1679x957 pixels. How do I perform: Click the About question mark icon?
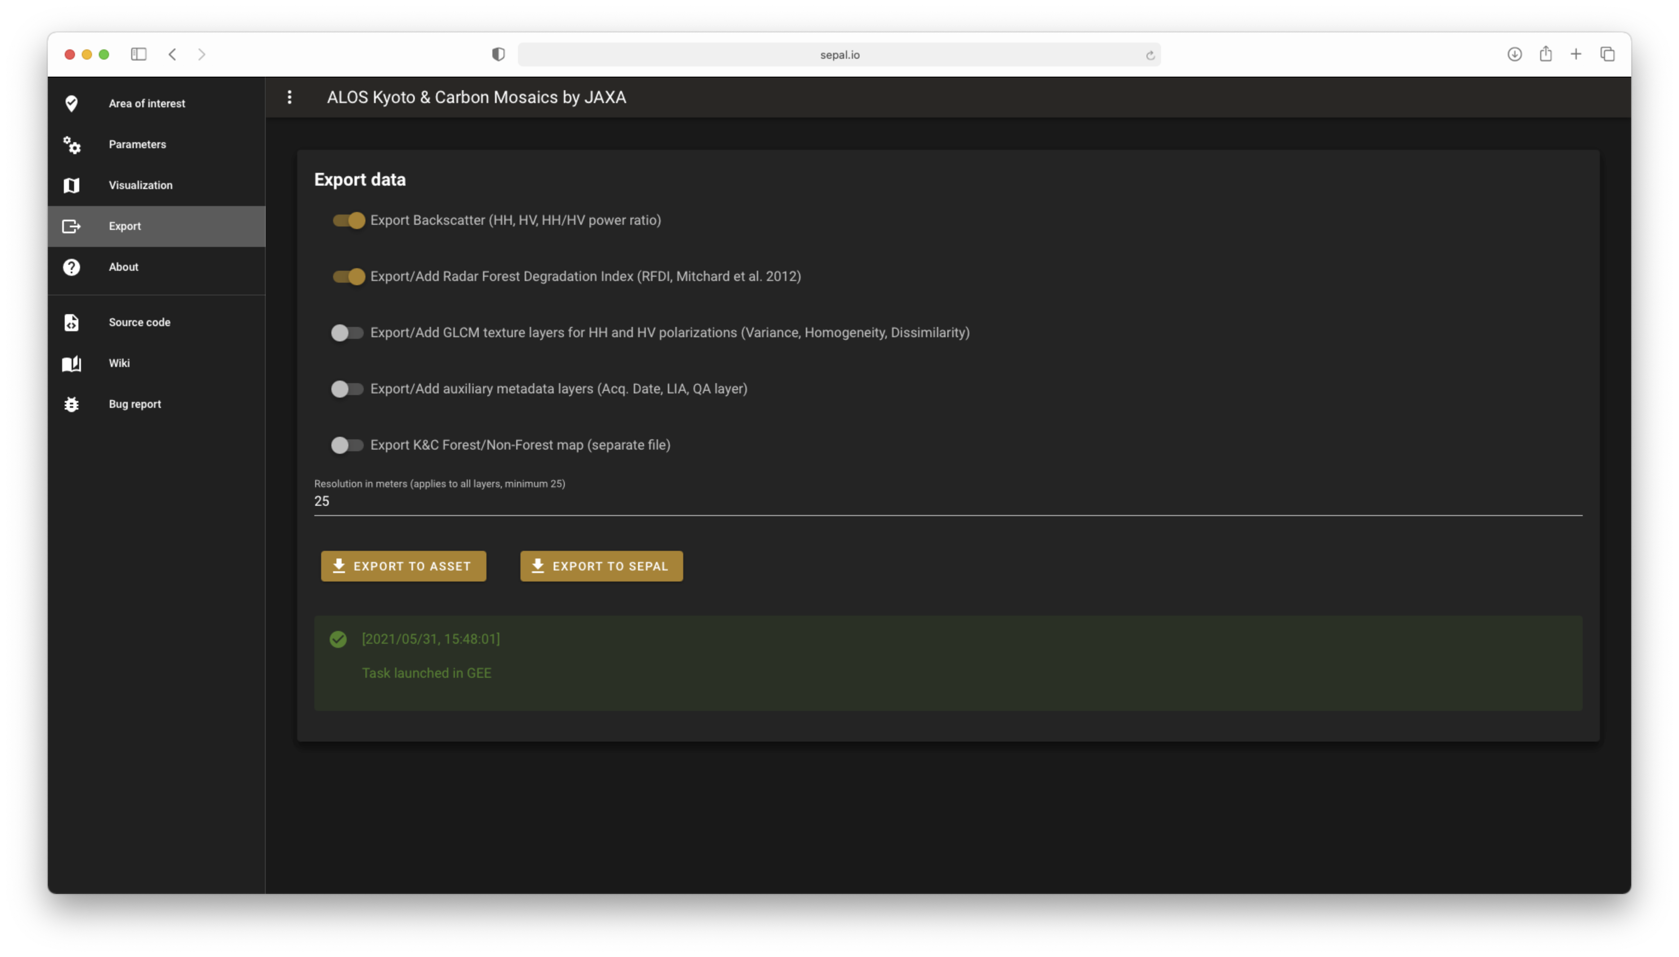(71, 267)
